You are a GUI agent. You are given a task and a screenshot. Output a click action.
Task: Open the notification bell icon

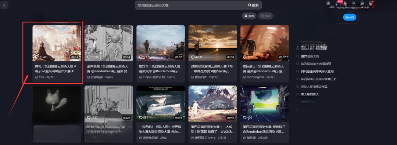point(354,3)
